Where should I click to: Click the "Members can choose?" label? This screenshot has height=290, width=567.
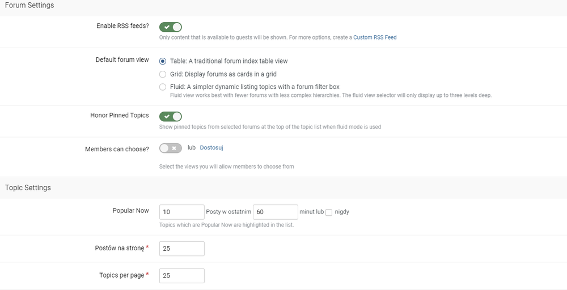[x=117, y=149]
